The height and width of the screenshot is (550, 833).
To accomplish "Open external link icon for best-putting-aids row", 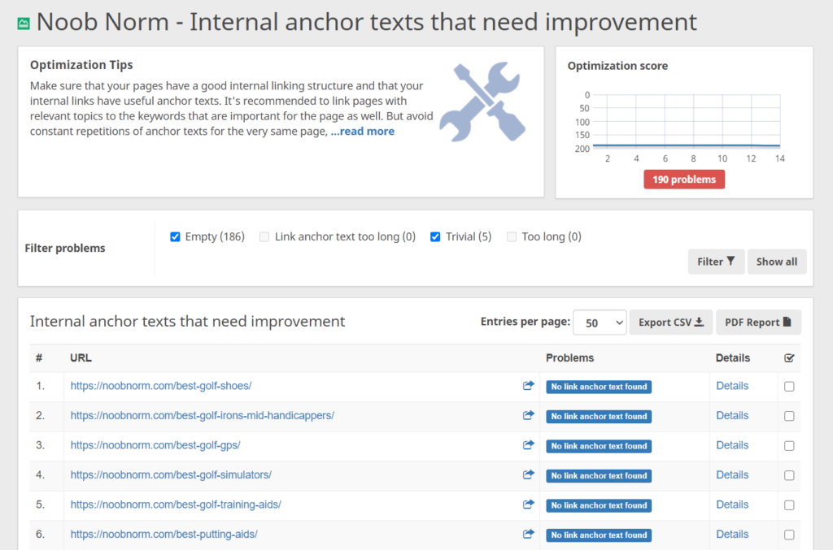I will click(x=528, y=534).
